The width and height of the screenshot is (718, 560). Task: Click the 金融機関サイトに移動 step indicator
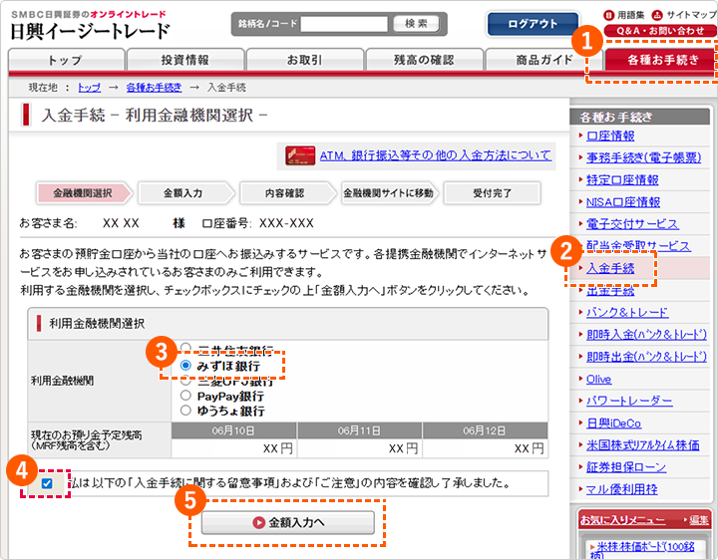(388, 193)
